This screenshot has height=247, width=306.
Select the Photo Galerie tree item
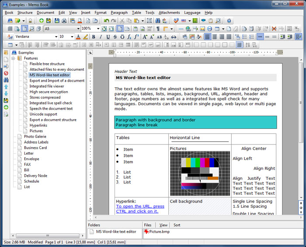pos(35,137)
